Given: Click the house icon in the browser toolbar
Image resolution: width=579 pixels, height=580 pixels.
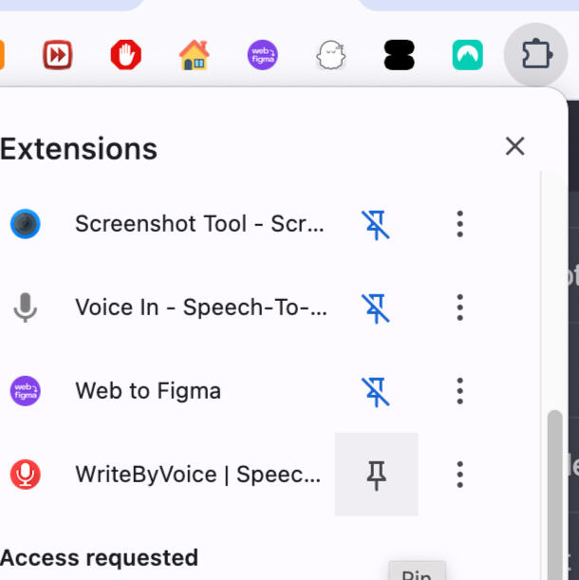Looking at the screenshot, I should 194,56.
